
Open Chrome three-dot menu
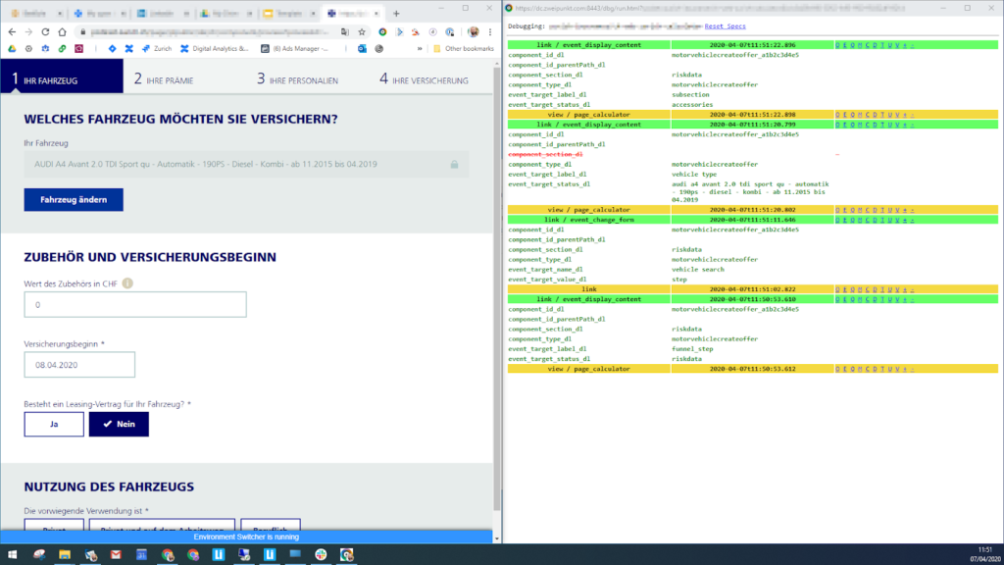click(490, 31)
